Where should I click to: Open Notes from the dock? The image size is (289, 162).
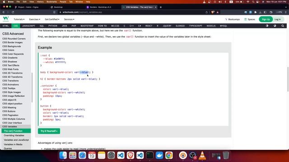pyautogui.click(x=102, y=155)
